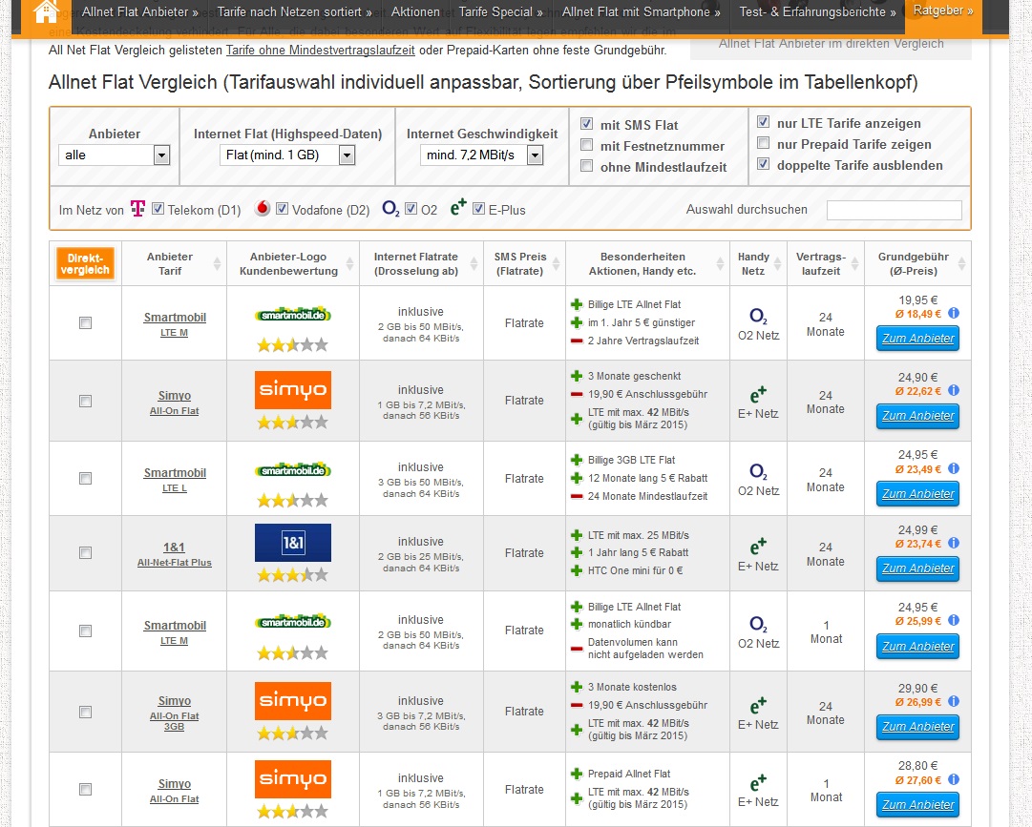Toggle nur LTE Tarife anzeigen checkbox
This screenshot has height=827, width=1032.
click(x=763, y=122)
